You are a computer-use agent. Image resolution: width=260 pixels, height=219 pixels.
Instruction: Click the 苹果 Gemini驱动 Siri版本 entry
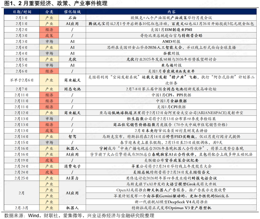(171, 196)
